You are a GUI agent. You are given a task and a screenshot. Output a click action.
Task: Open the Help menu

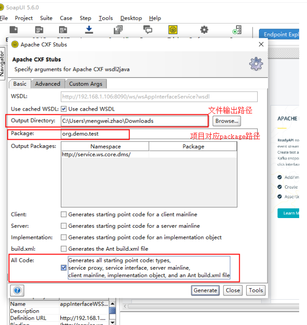(x=155, y=18)
